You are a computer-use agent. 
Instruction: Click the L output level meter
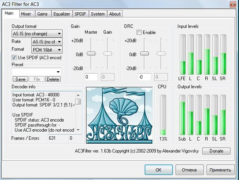coord(191,115)
